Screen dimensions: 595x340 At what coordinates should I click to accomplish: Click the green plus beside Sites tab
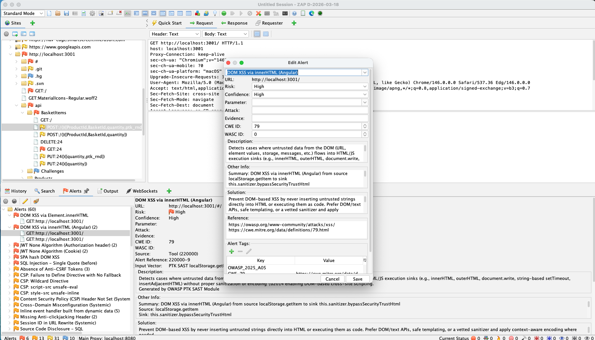pyautogui.click(x=33, y=23)
